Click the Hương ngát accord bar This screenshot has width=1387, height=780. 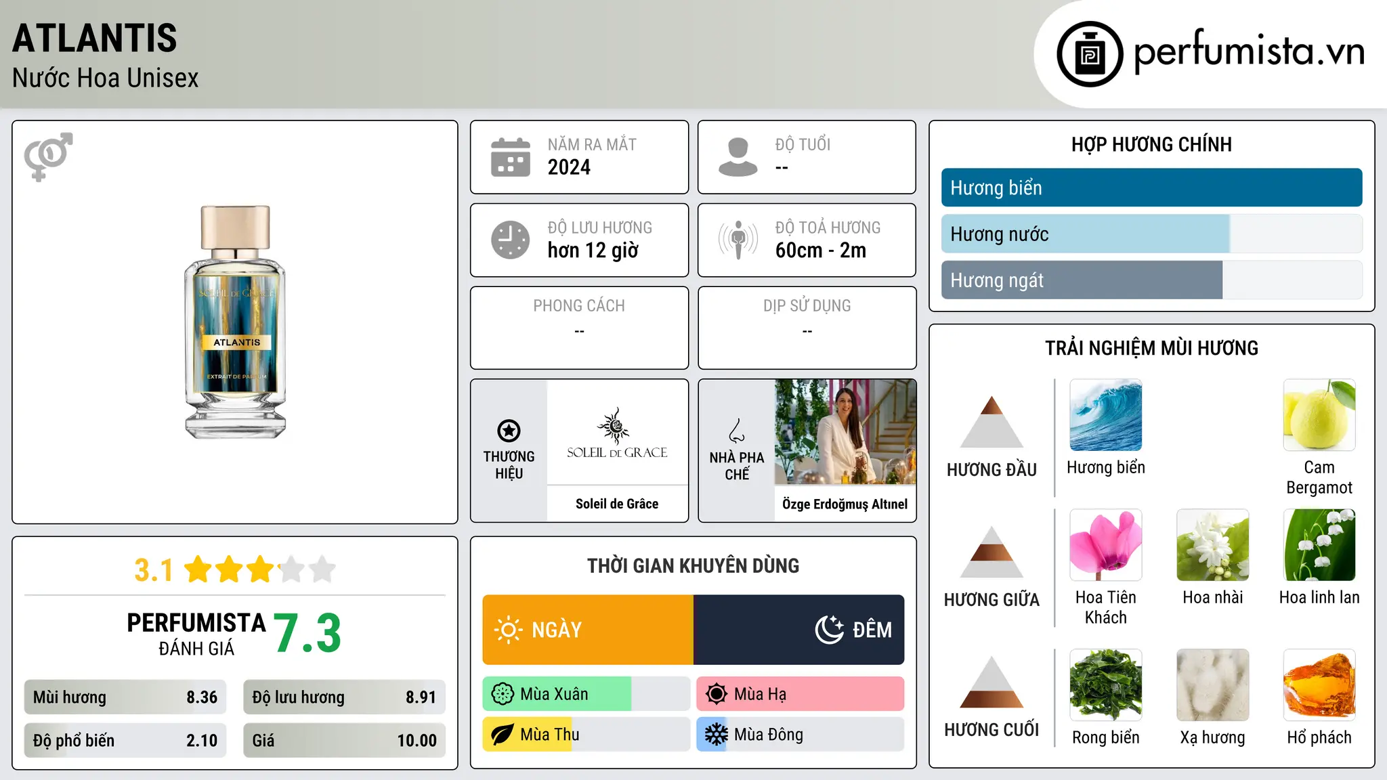(x=1151, y=280)
